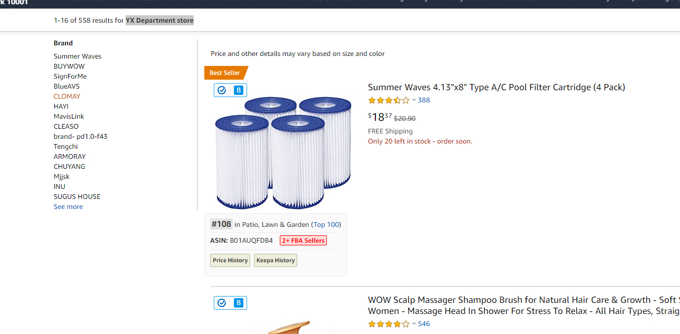Click the blue B icon on the WOW Scalp Massager listing
Screen dimensions: 680x334
click(x=239, y=303)
